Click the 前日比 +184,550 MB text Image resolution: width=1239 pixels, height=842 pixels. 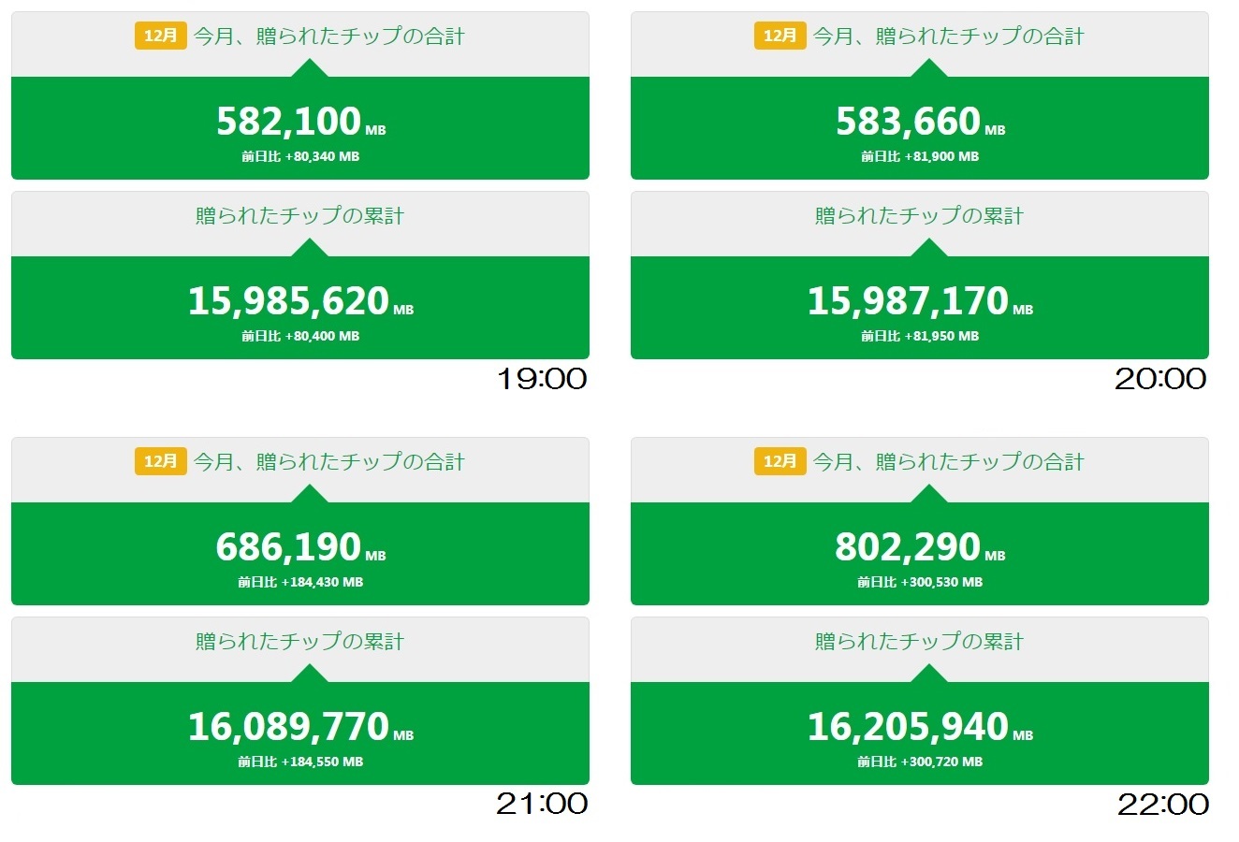coord(300,762)
